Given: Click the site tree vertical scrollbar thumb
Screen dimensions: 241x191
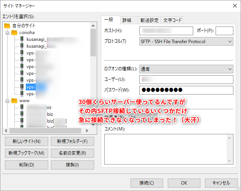Looking at the screenshot, I should point(93,43).
